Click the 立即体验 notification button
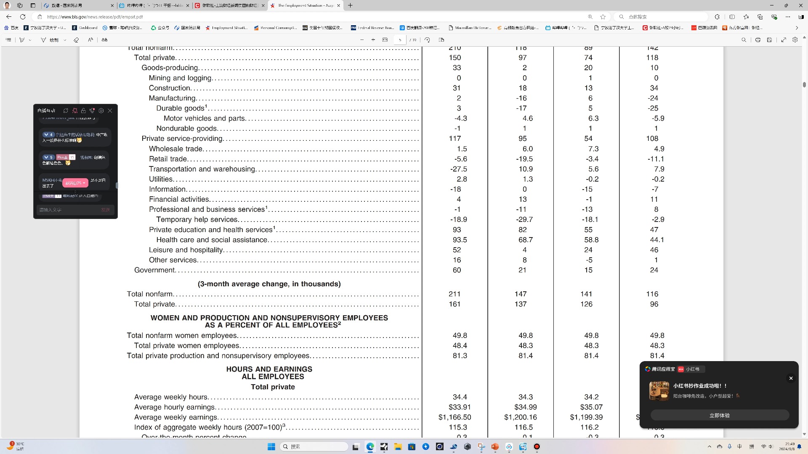808x454 pixels. (719, 415)
